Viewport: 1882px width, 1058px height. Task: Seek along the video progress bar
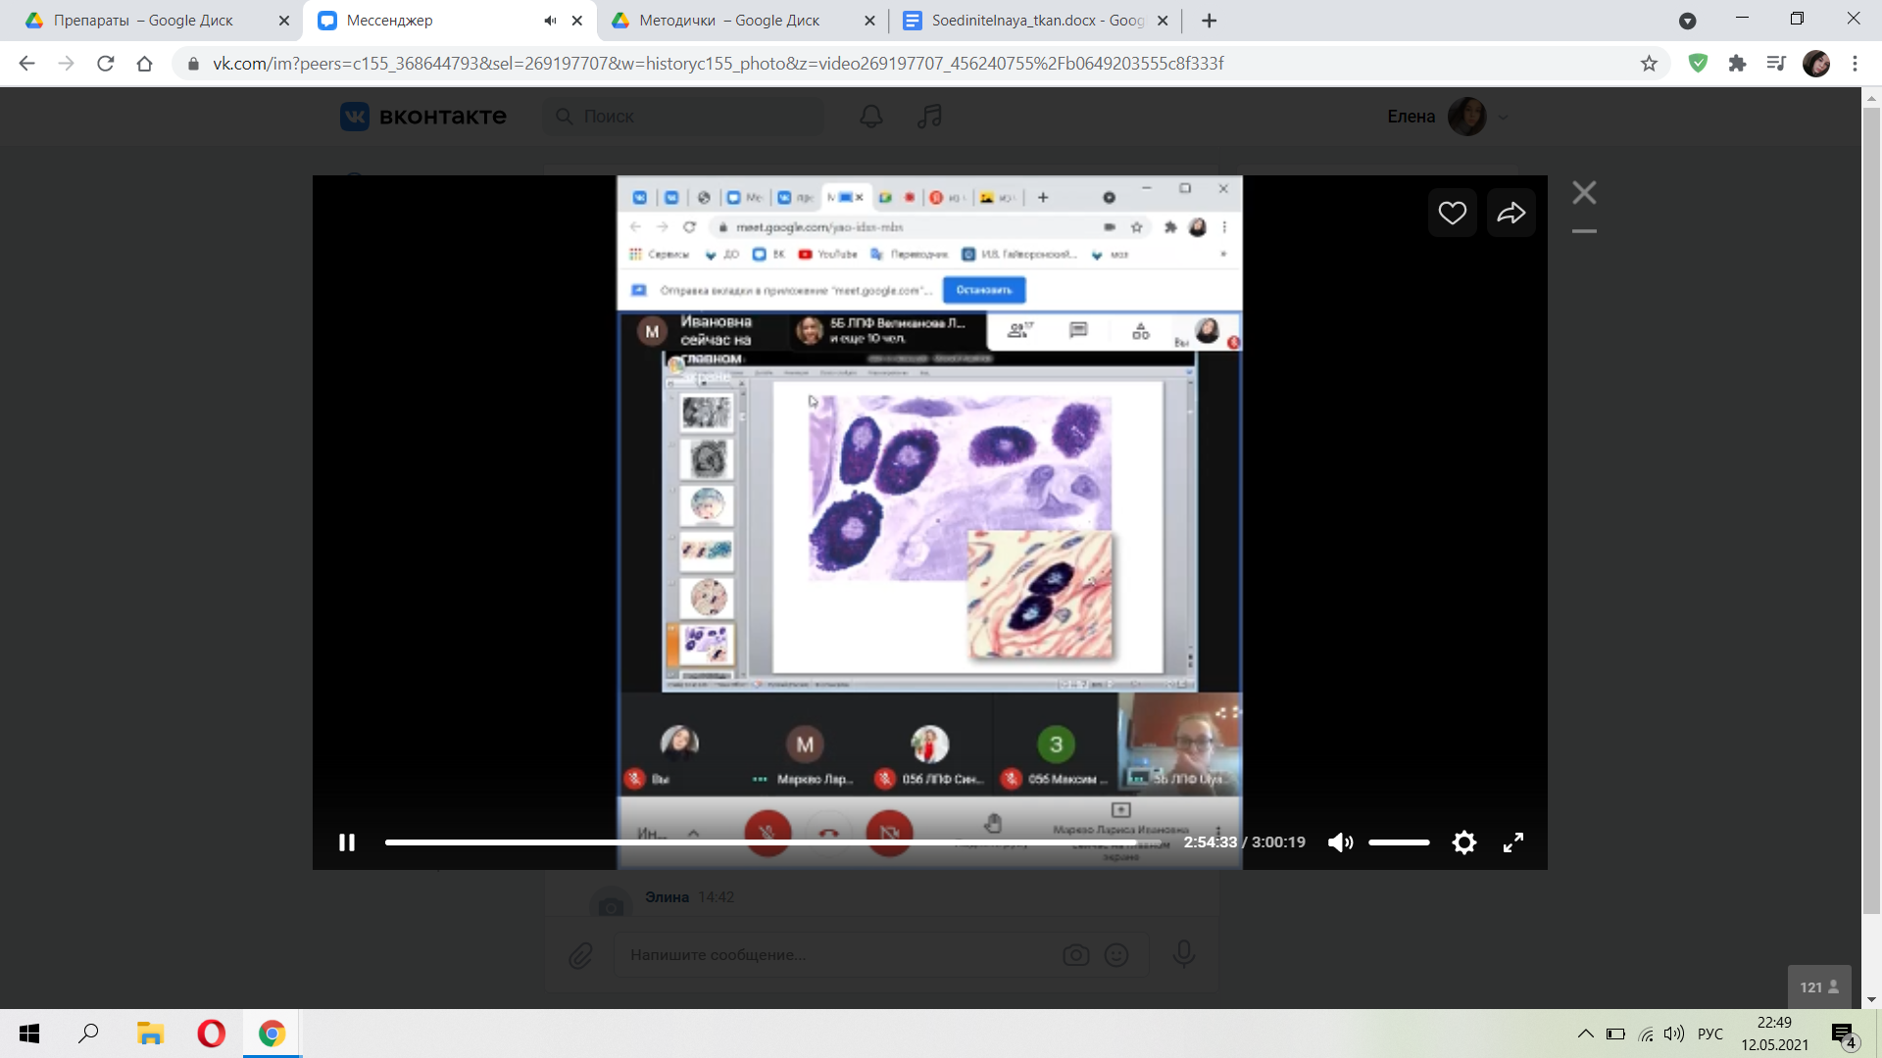773,842
